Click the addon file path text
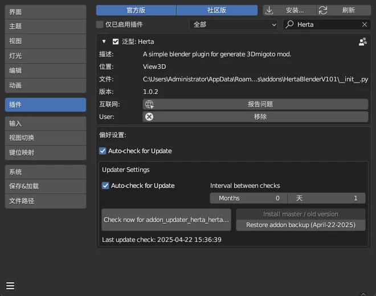 [x=255, y=79]
